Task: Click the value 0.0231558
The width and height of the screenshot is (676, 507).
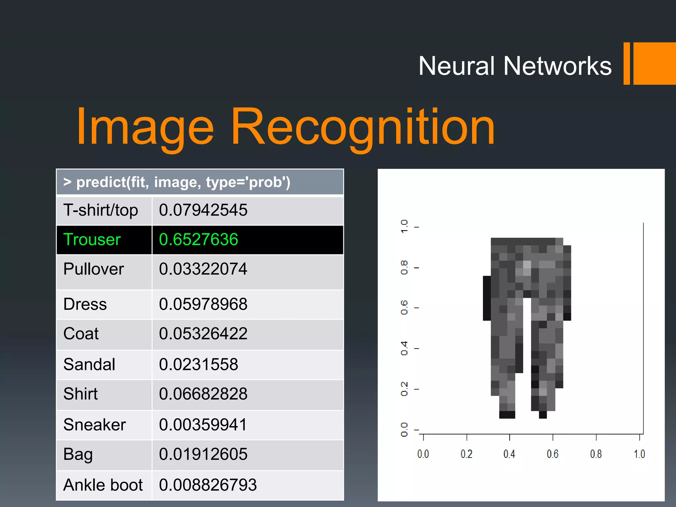Action: [x=198, y=364]
